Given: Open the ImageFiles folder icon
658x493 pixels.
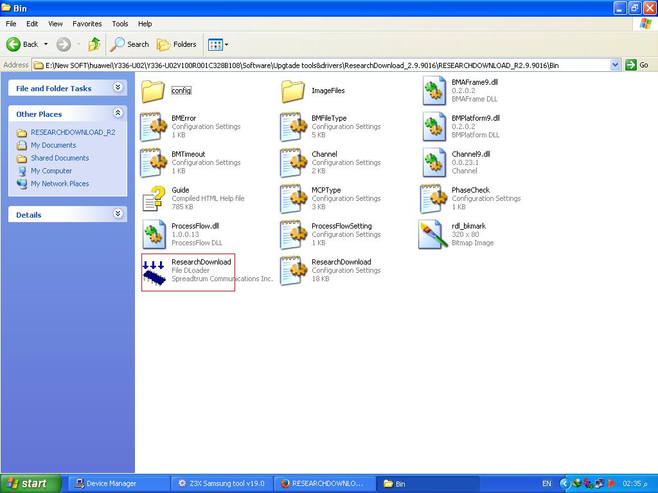Looking at the screenshot, I should [x=293, y=91].
